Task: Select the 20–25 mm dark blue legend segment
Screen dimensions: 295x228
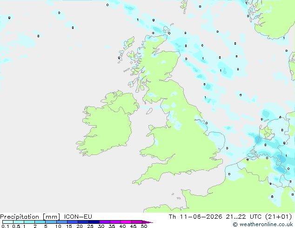Action: 83,222
